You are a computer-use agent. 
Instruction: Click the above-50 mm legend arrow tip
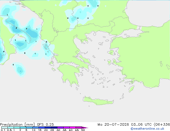pos(85,128)
